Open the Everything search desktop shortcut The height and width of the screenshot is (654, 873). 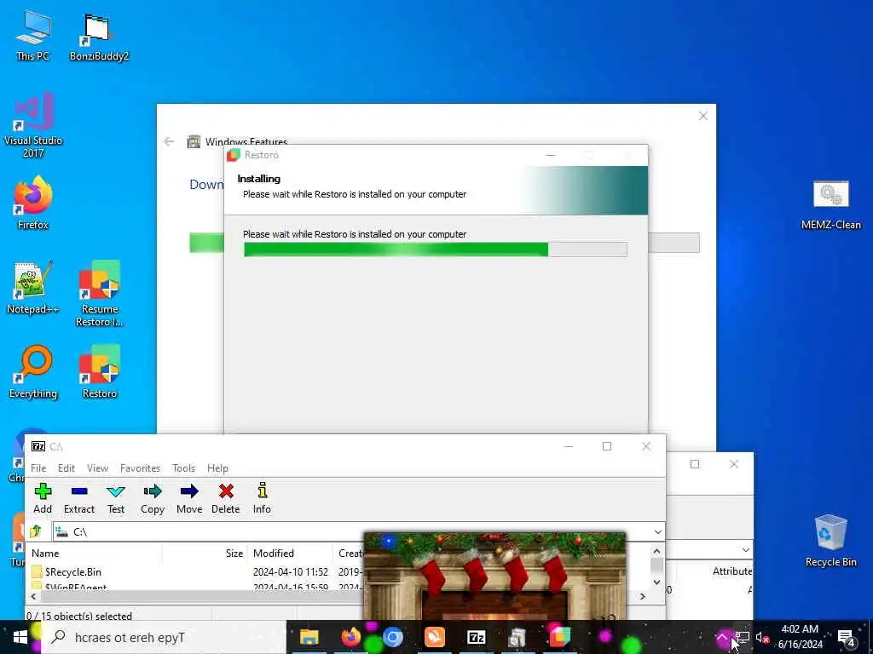(33, 372)
